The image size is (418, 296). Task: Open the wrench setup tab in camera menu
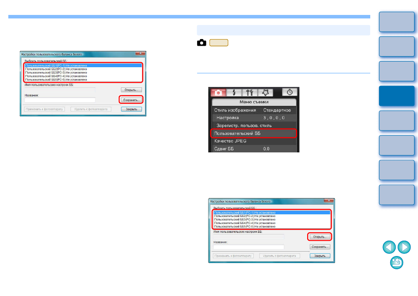(x=249, y=92)
